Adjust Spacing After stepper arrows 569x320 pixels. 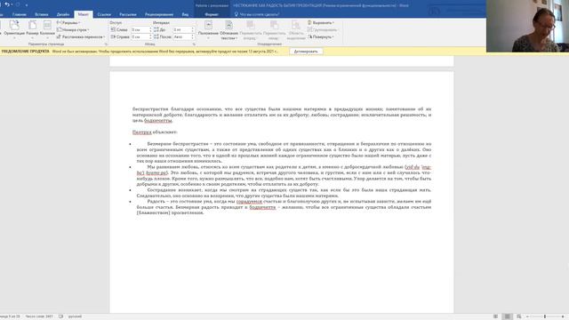pos(193,36)
